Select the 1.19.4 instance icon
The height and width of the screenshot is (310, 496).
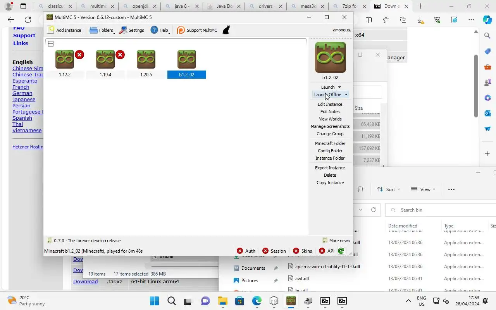coord(105,59)
